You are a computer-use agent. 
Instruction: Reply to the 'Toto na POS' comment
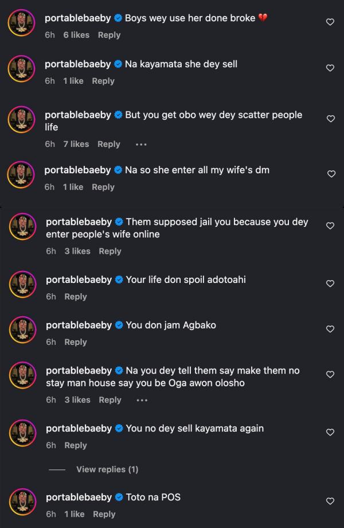click(x=104, y=514)
